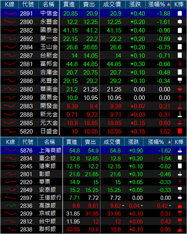Select stock name 上海商銀
Viewport: 187px width, 234px height.
click(x=50, y=150)
